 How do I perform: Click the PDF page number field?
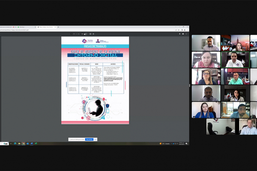[x=72, y=34]
